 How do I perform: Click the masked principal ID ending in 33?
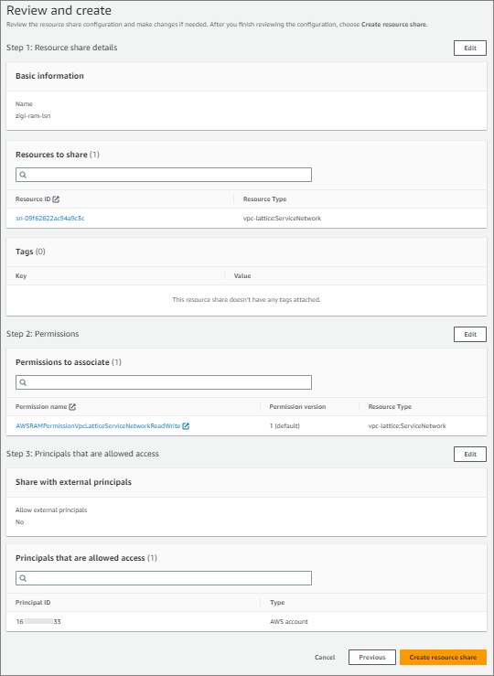(x=38, y=622)
